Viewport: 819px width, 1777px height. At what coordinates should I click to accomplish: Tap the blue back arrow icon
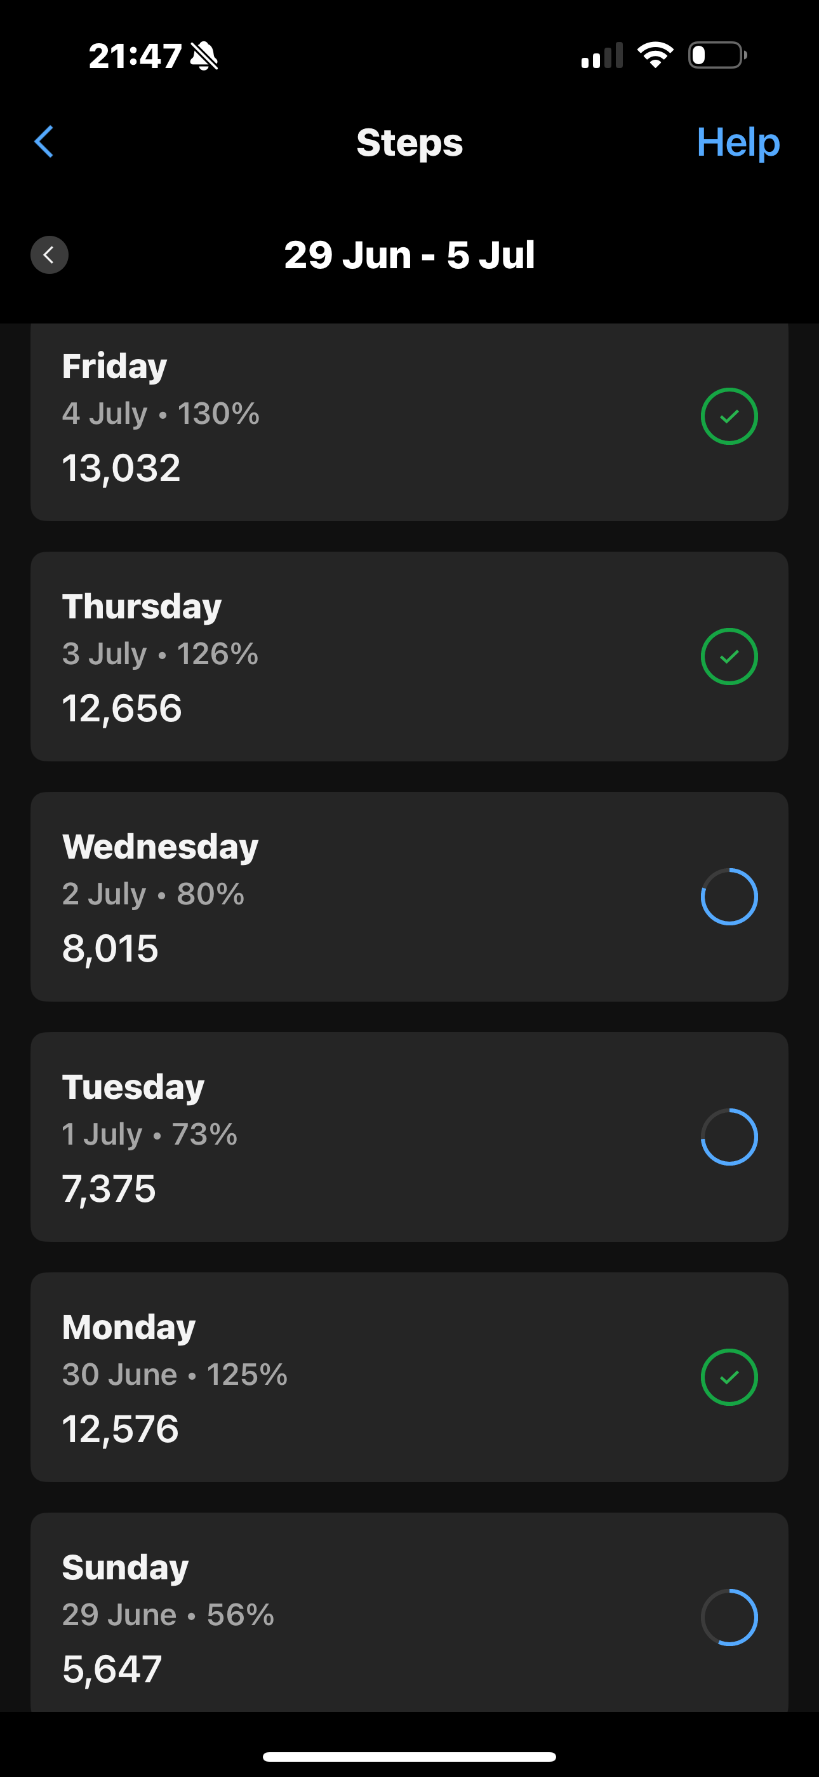coord(44,142)
